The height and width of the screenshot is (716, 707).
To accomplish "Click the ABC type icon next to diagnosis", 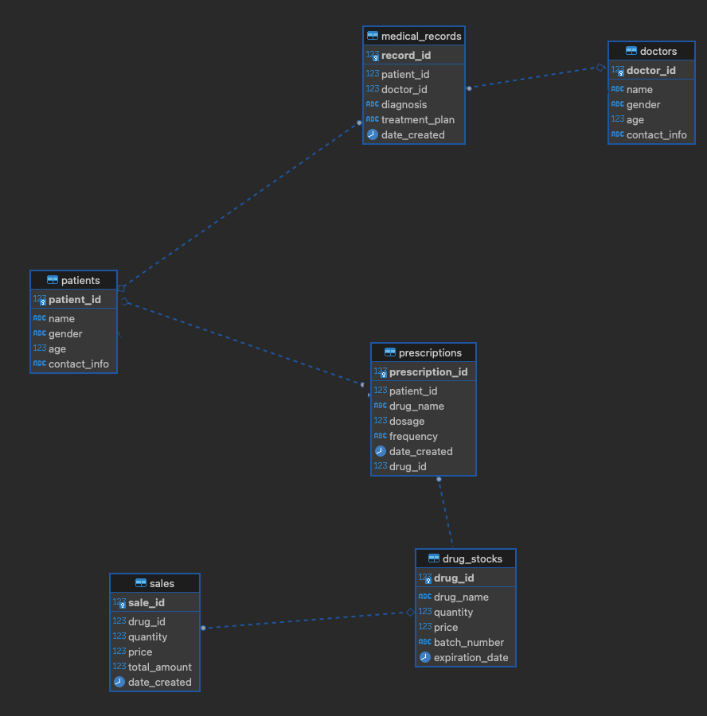I will (373, 104).
